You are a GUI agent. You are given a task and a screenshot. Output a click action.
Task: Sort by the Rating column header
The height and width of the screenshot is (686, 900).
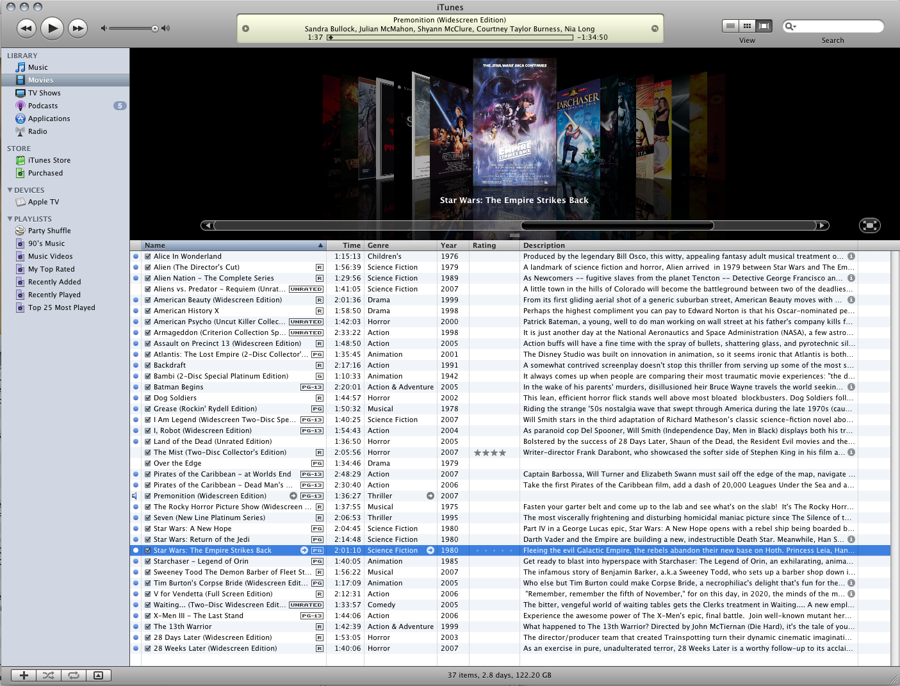pos(495,245)
